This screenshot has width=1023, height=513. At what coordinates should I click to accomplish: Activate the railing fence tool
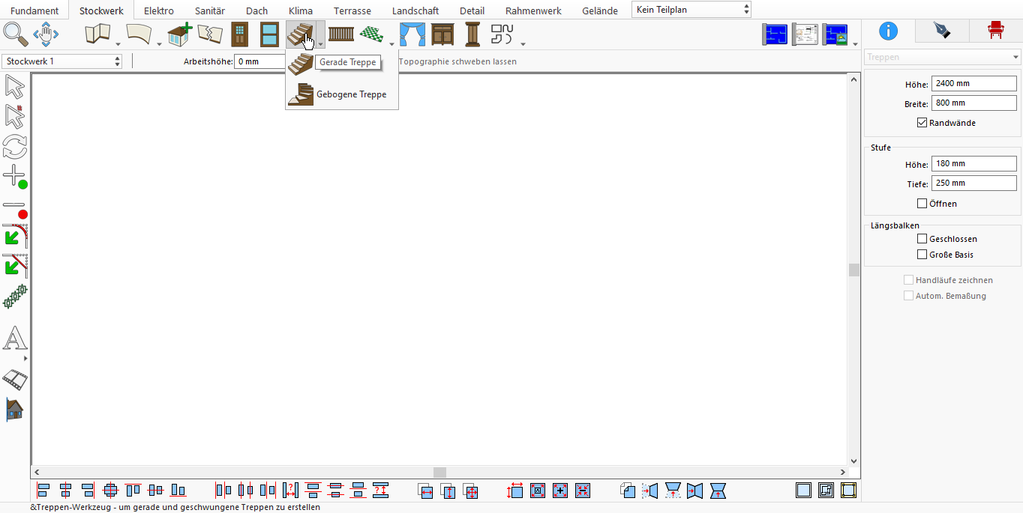(x=341, y=34)
